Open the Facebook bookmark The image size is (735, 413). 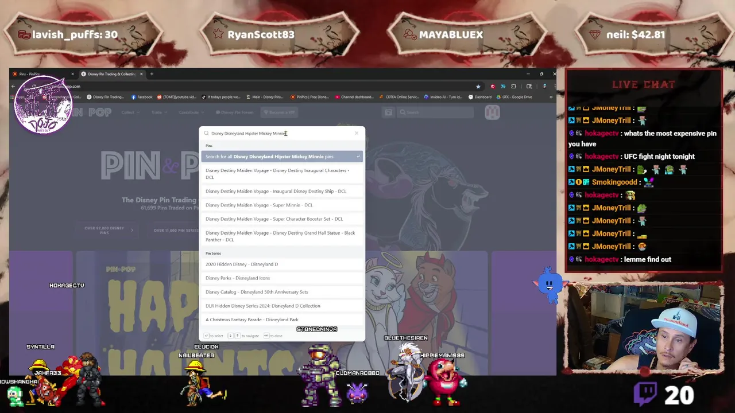[142, 97]
